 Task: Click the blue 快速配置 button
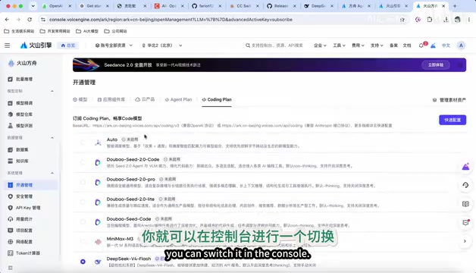click(x=453, y=120)
